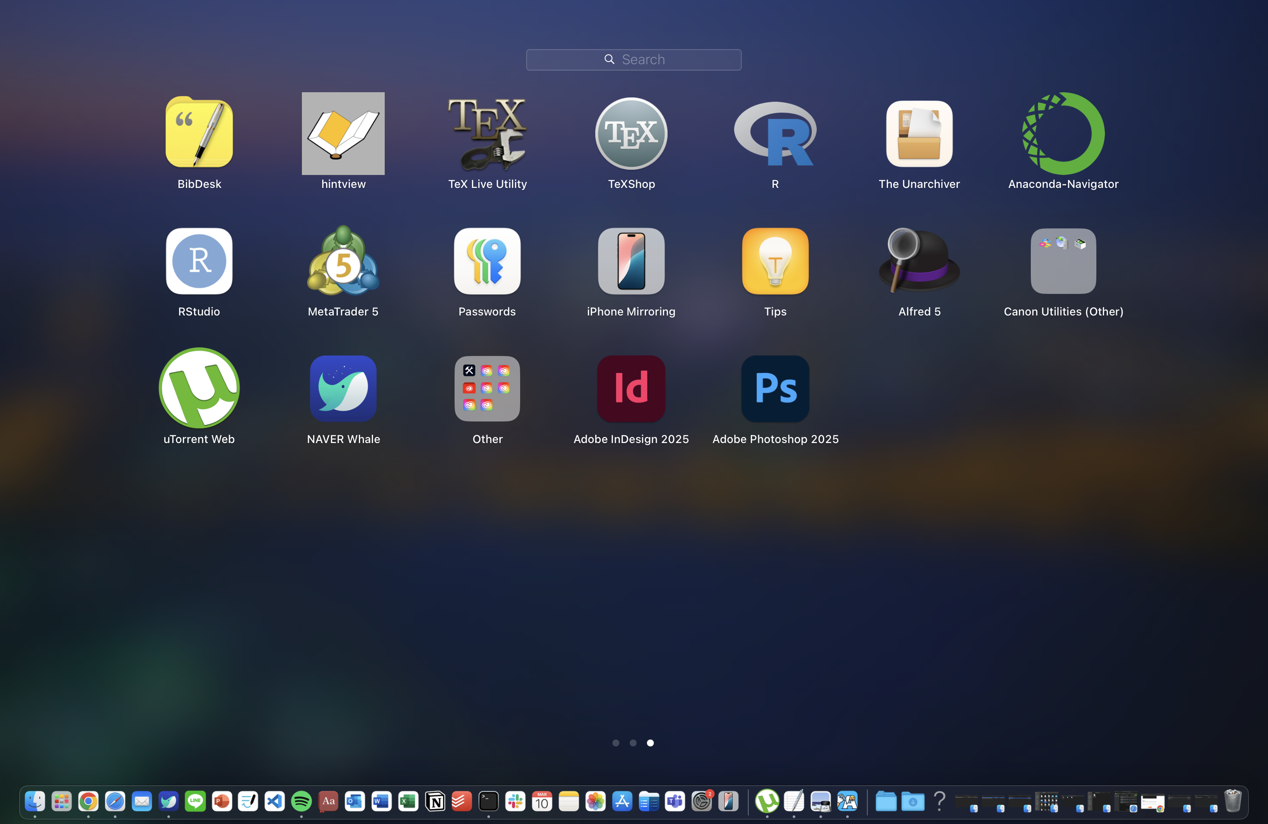Open the Passwords app

487,261
